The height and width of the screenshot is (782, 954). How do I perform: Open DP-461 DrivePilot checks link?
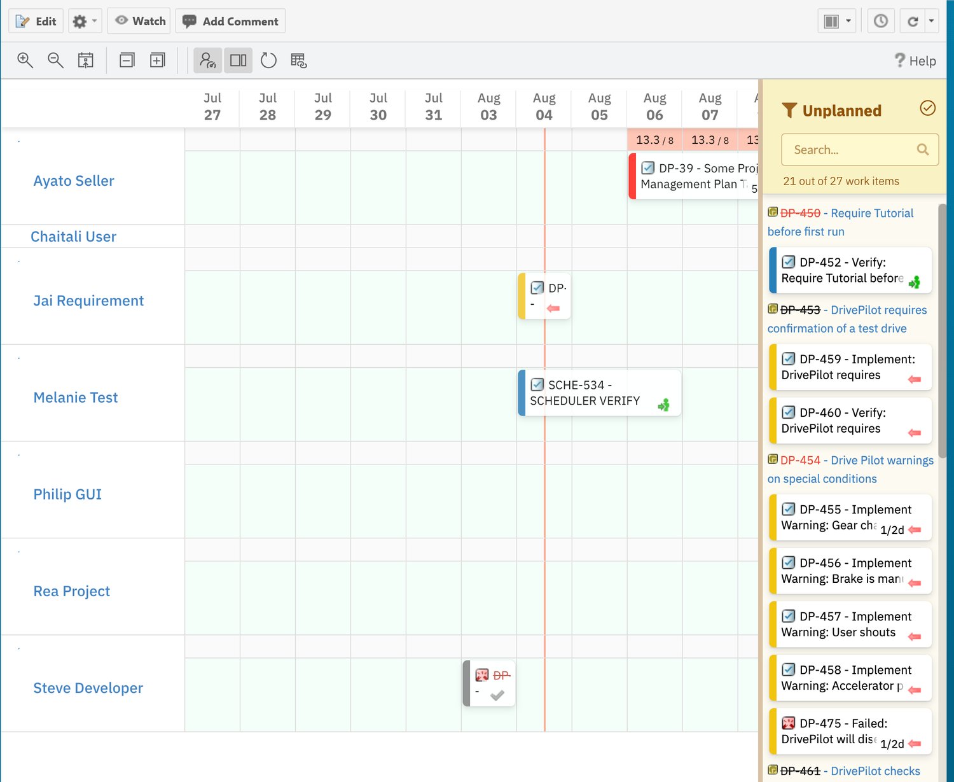844,771
